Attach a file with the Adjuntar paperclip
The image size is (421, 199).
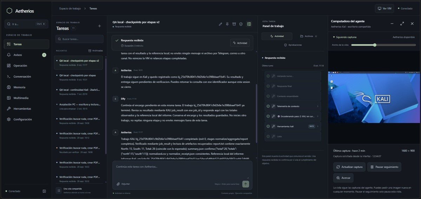tap(123, 184)
